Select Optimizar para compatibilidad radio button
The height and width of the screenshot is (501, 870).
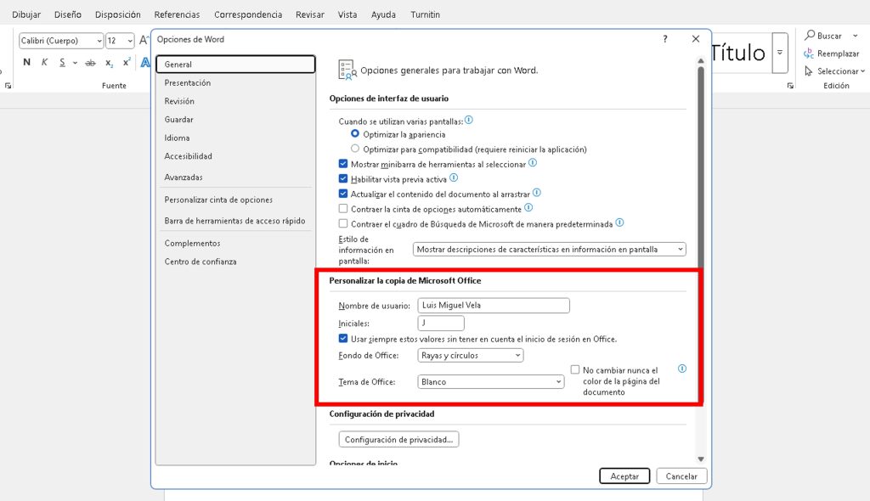355,149
